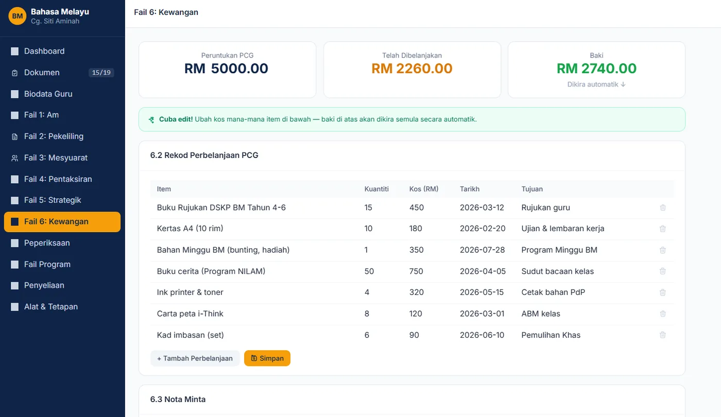Edit the Peruntukan PCG amount 5000.00

239,68
